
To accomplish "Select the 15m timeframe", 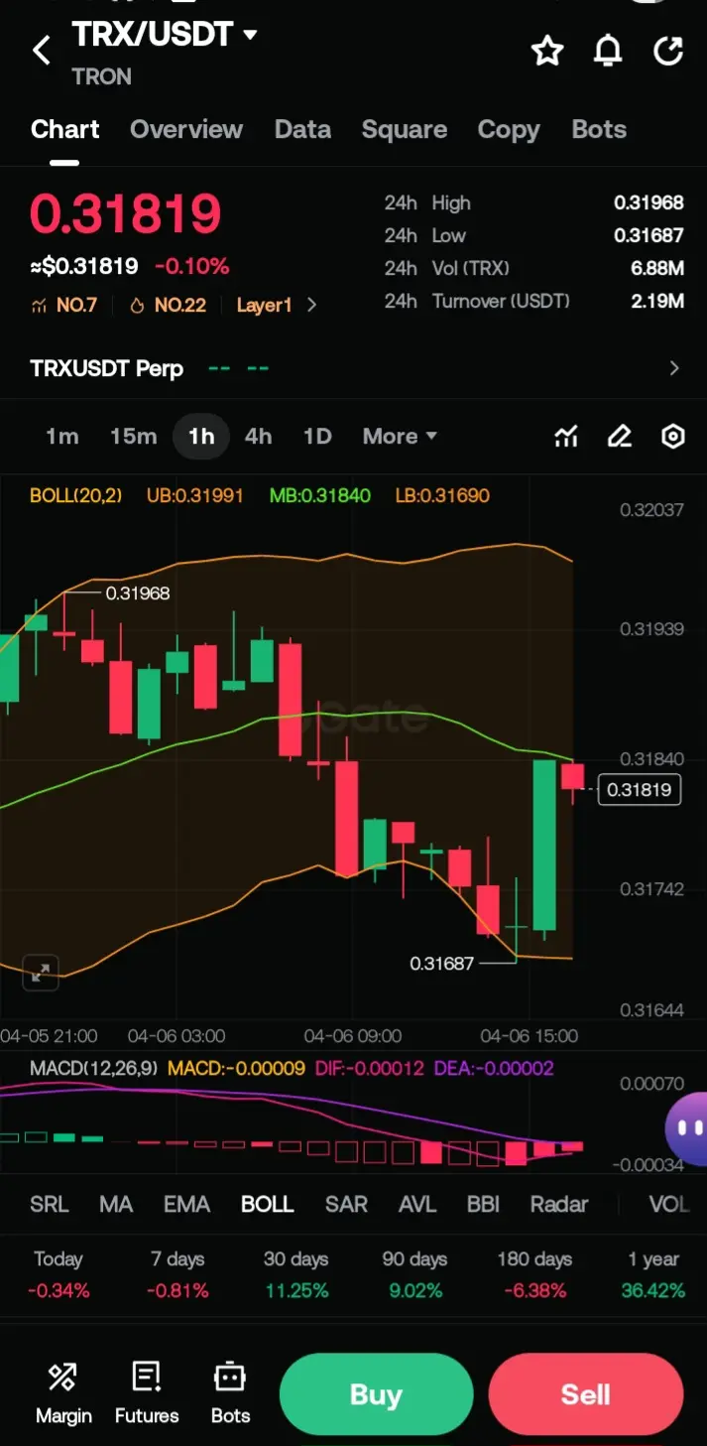I will (134, 437).
